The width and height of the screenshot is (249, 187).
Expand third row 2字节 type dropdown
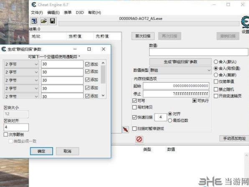point(21,80)
